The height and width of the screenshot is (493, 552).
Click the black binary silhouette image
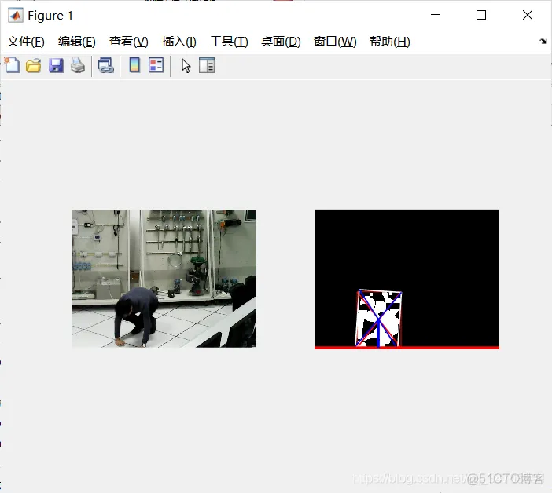407,279
